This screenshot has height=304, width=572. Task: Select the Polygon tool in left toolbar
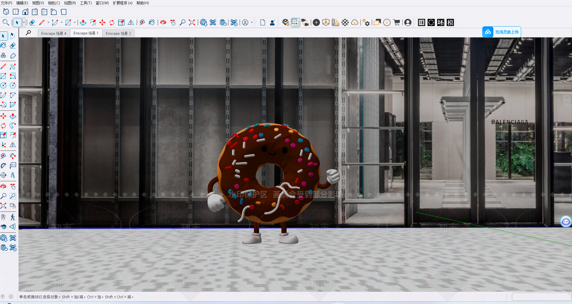click(13, 85)
